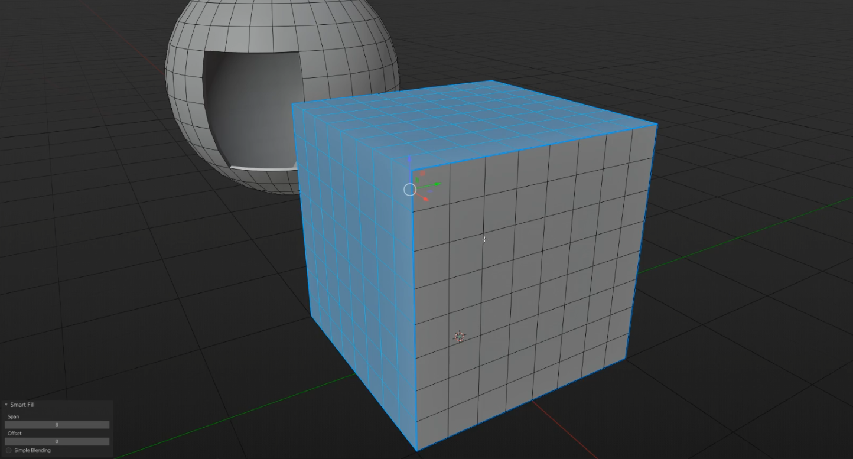Open the Smart Fill panel header
The image size is (853, 459).
coord(24,405)
